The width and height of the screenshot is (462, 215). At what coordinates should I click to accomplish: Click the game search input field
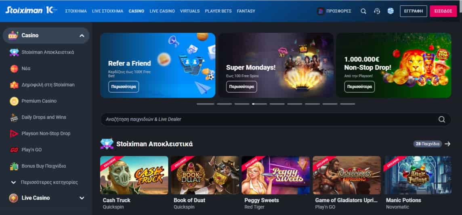tap(275, 120)
